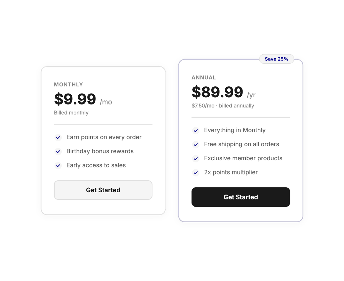Select the checkmark next to Exclusive member products
Image resolution: width=344 pixels, height=281 pixels.
(196, 159)
